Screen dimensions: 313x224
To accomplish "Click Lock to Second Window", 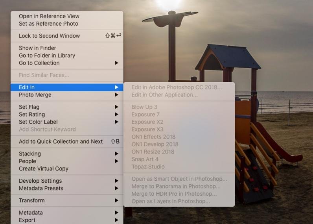I will coord(49,36).
